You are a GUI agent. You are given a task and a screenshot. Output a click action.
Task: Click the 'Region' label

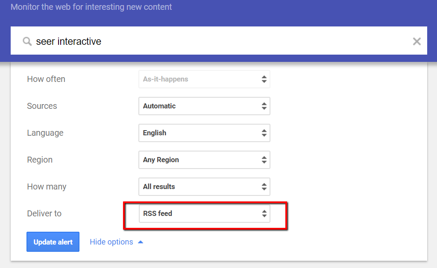tap(40, 160)
